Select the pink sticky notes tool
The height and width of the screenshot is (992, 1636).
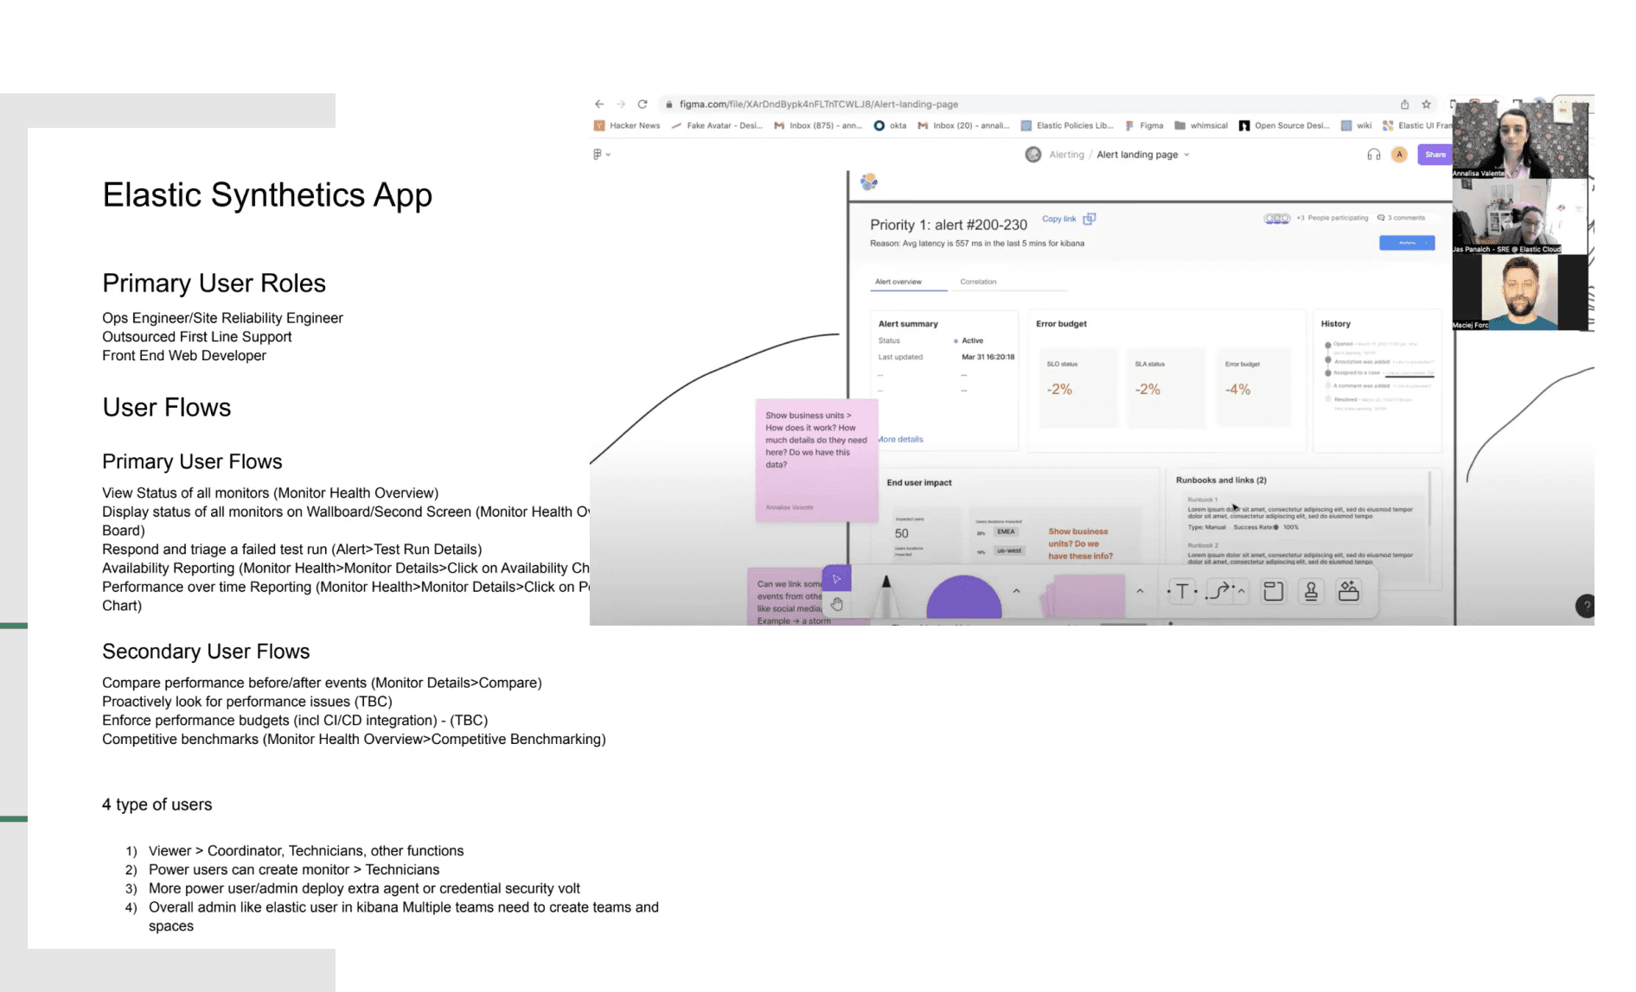(1083, 597)
